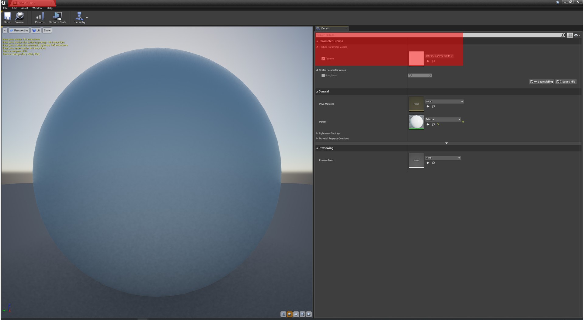
Task: Expand the Lightmass Settings section
Action: [317, 133]
